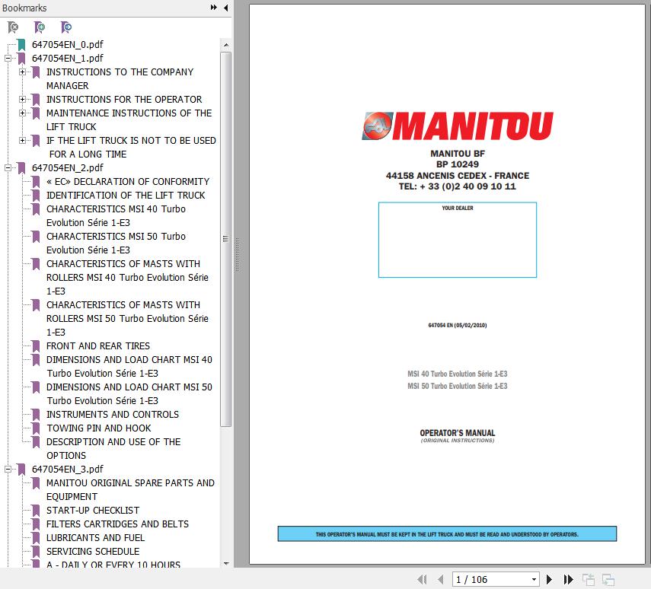The image size is (651, 589).
Task: Click the next view icon in the bottom bar
Action: [x=608, y=579]
